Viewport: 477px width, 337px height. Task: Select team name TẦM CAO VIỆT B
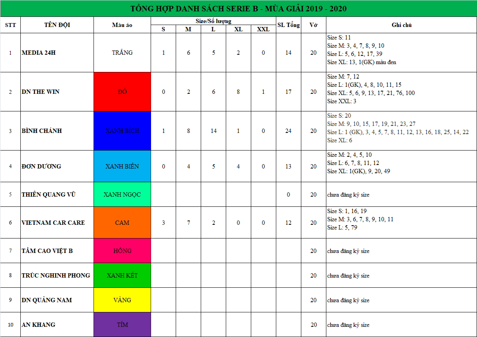click(x=47, y=251)
